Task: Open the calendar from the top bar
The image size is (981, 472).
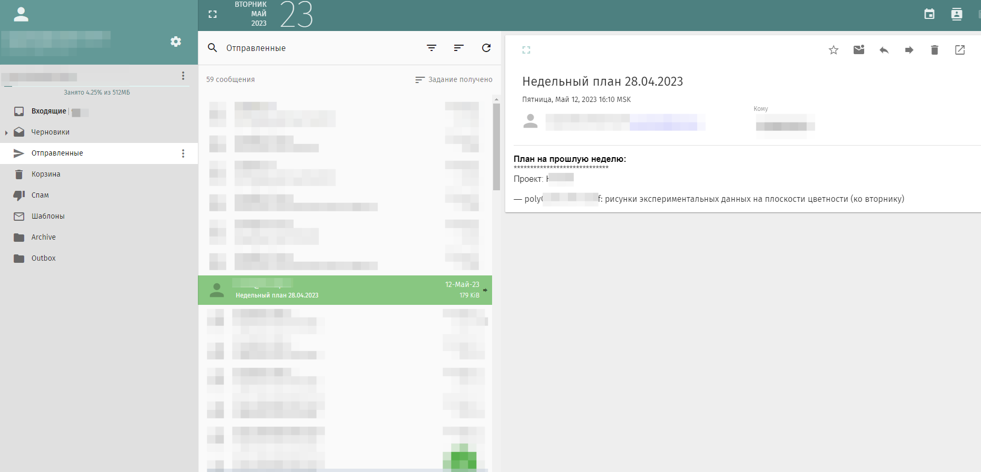Action: [929, 14]
